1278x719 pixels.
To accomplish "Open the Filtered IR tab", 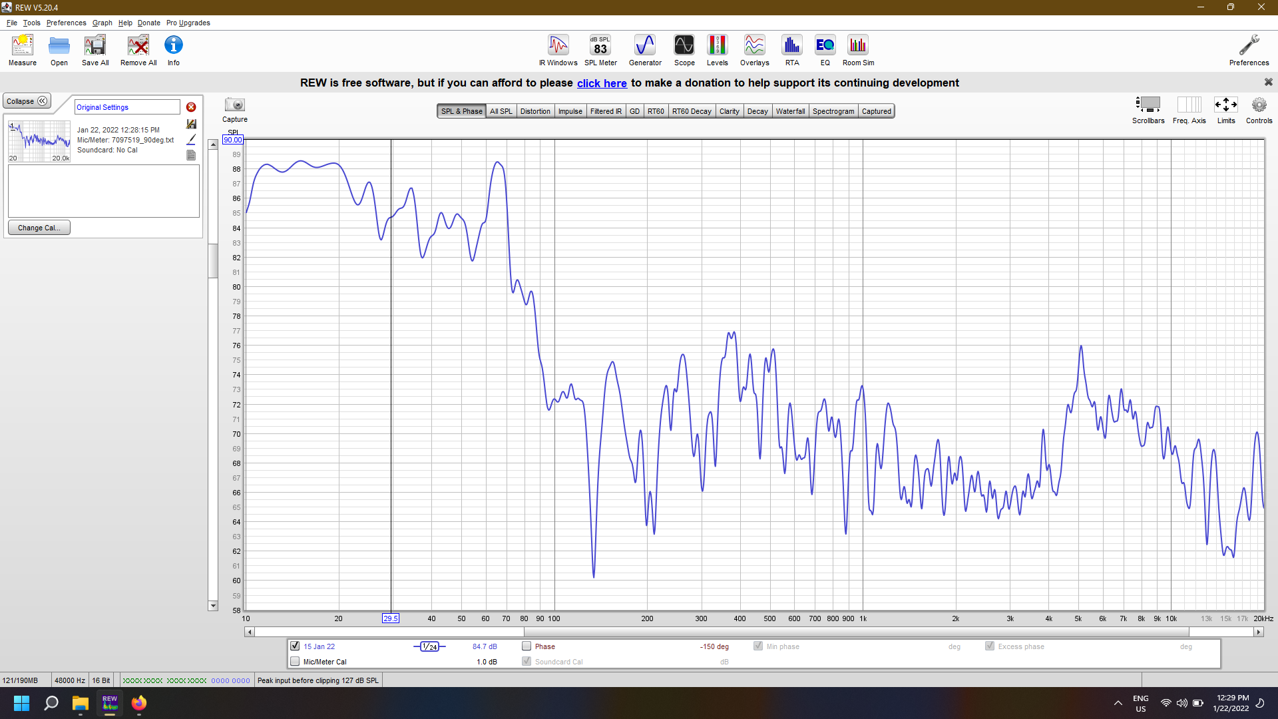I will pos(606,111).
